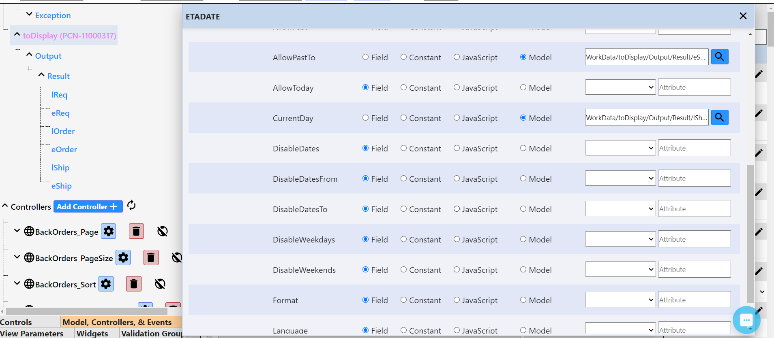Viewport: 774px width, 338px height.
Task: Delete the BackOrders_Page controller
Action: pos(136,231)
